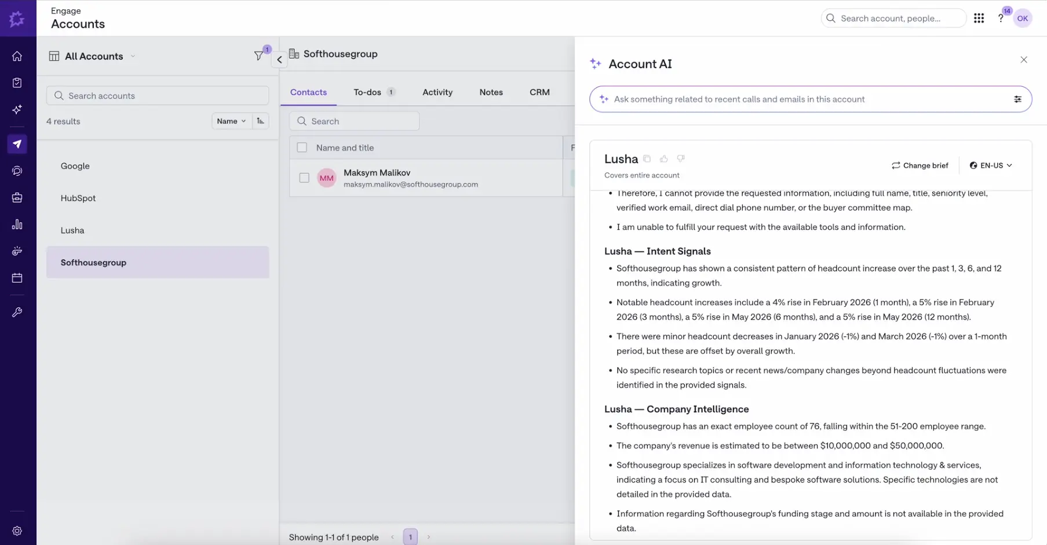Go to next page arrow
The height and width of the screenshot is (545, 1047).
pyautogui.click(x=429, y=537)
